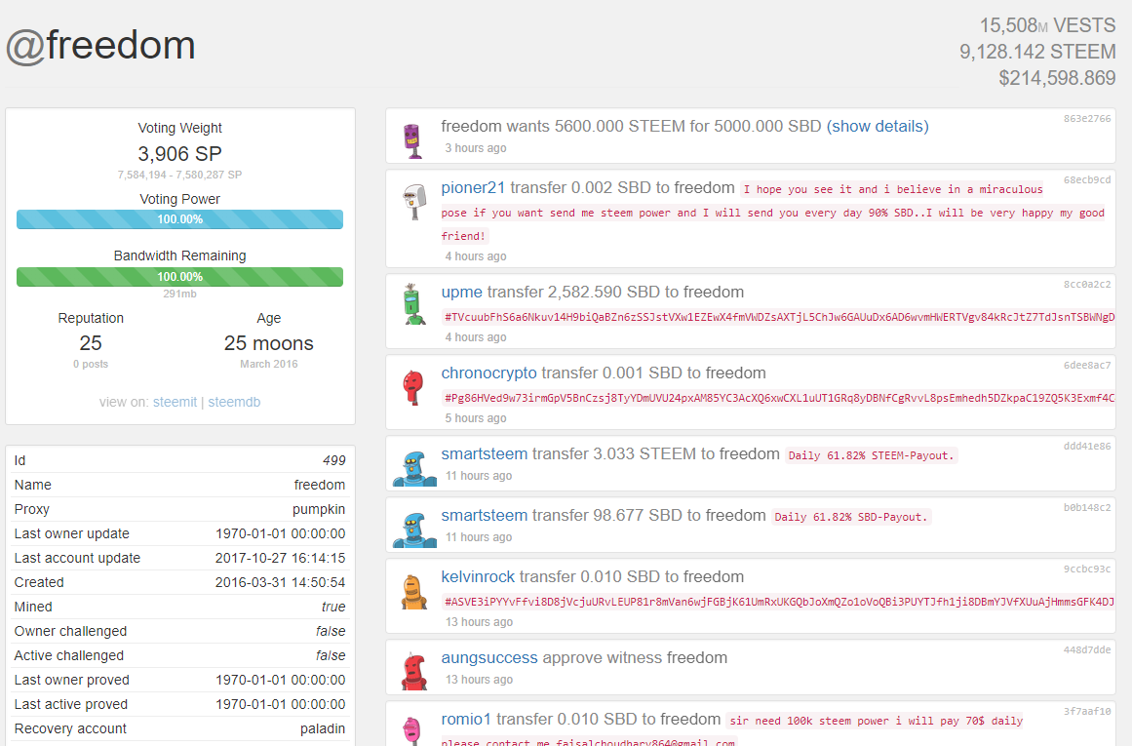
Task: Click the @freedom account heading
Action: [100, 46]
